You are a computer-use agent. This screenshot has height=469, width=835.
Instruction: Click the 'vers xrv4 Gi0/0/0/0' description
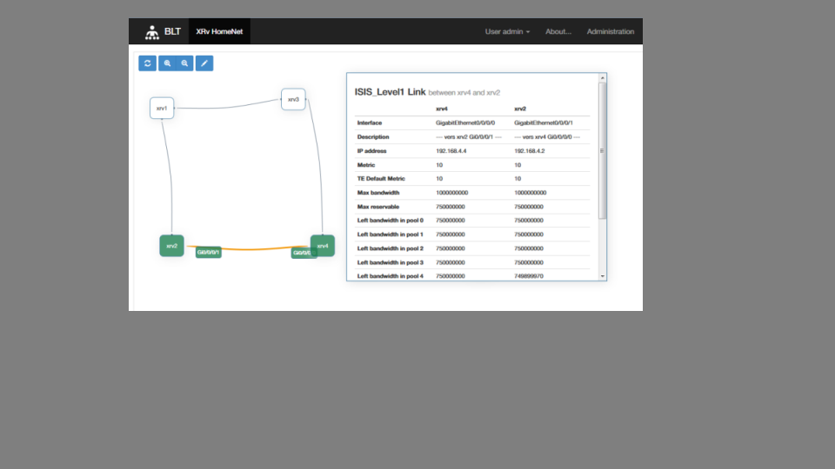coord(547,136)
